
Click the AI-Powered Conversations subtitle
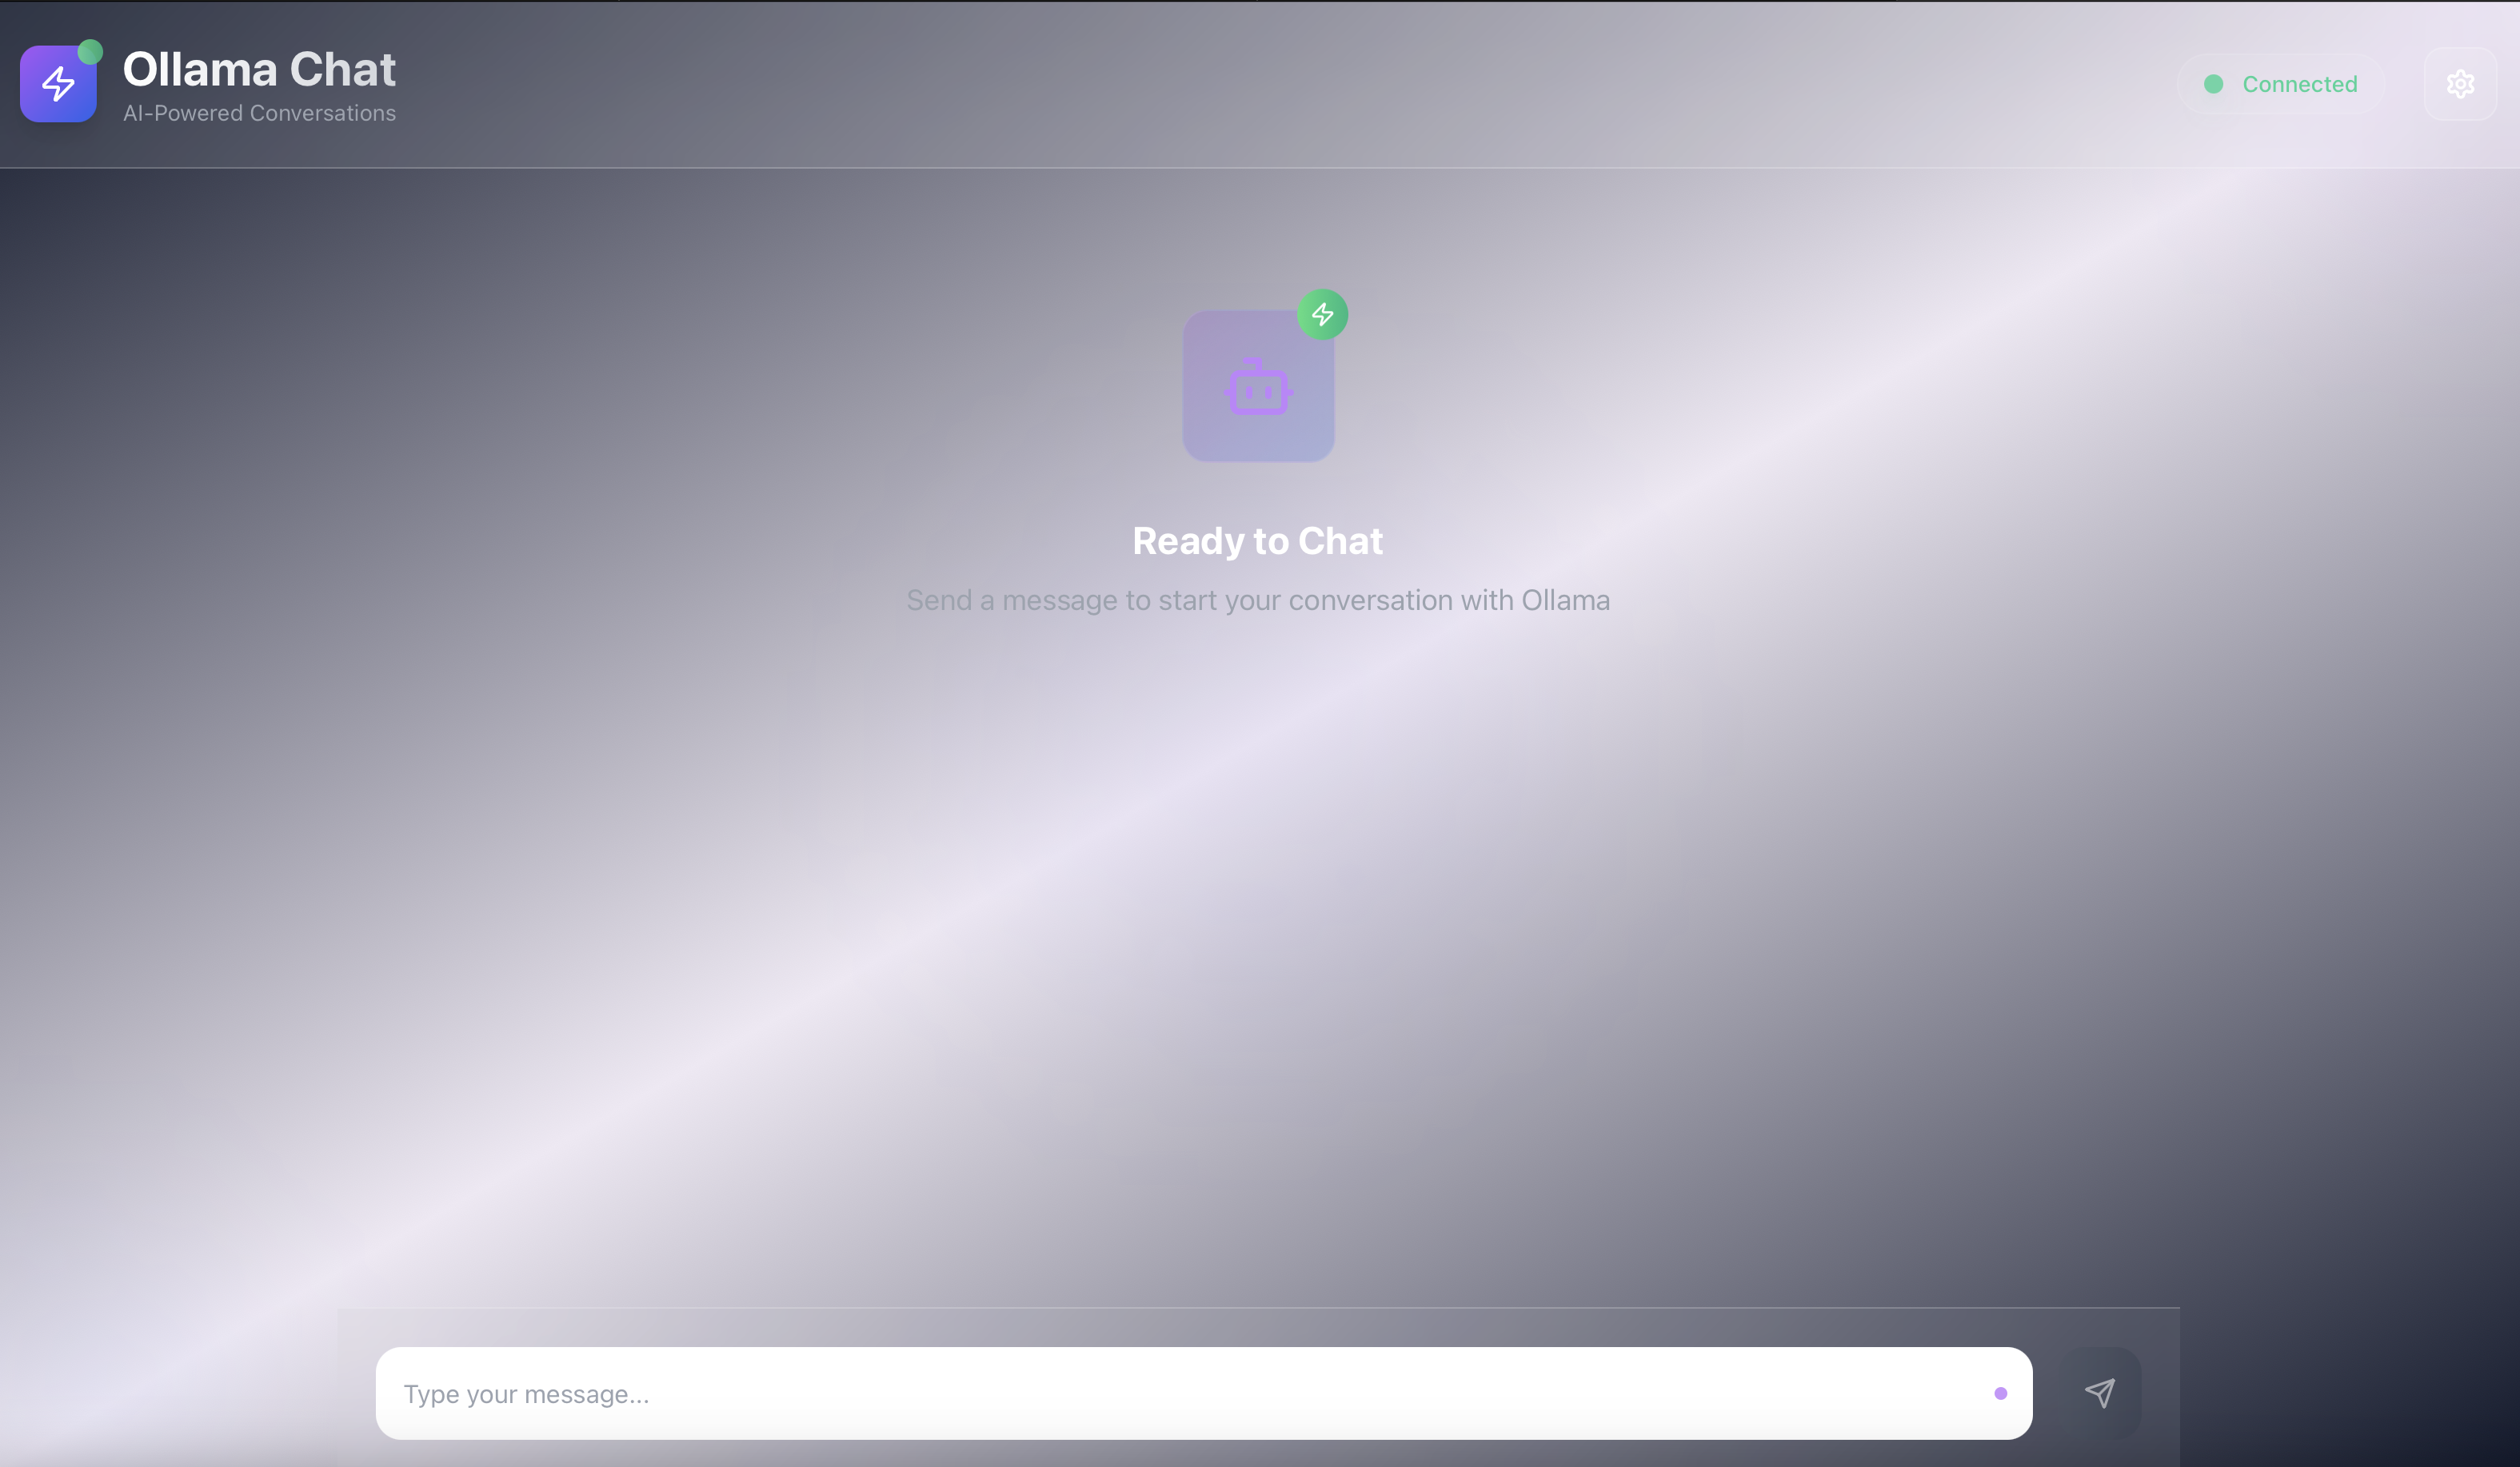[x=259, y=113]
